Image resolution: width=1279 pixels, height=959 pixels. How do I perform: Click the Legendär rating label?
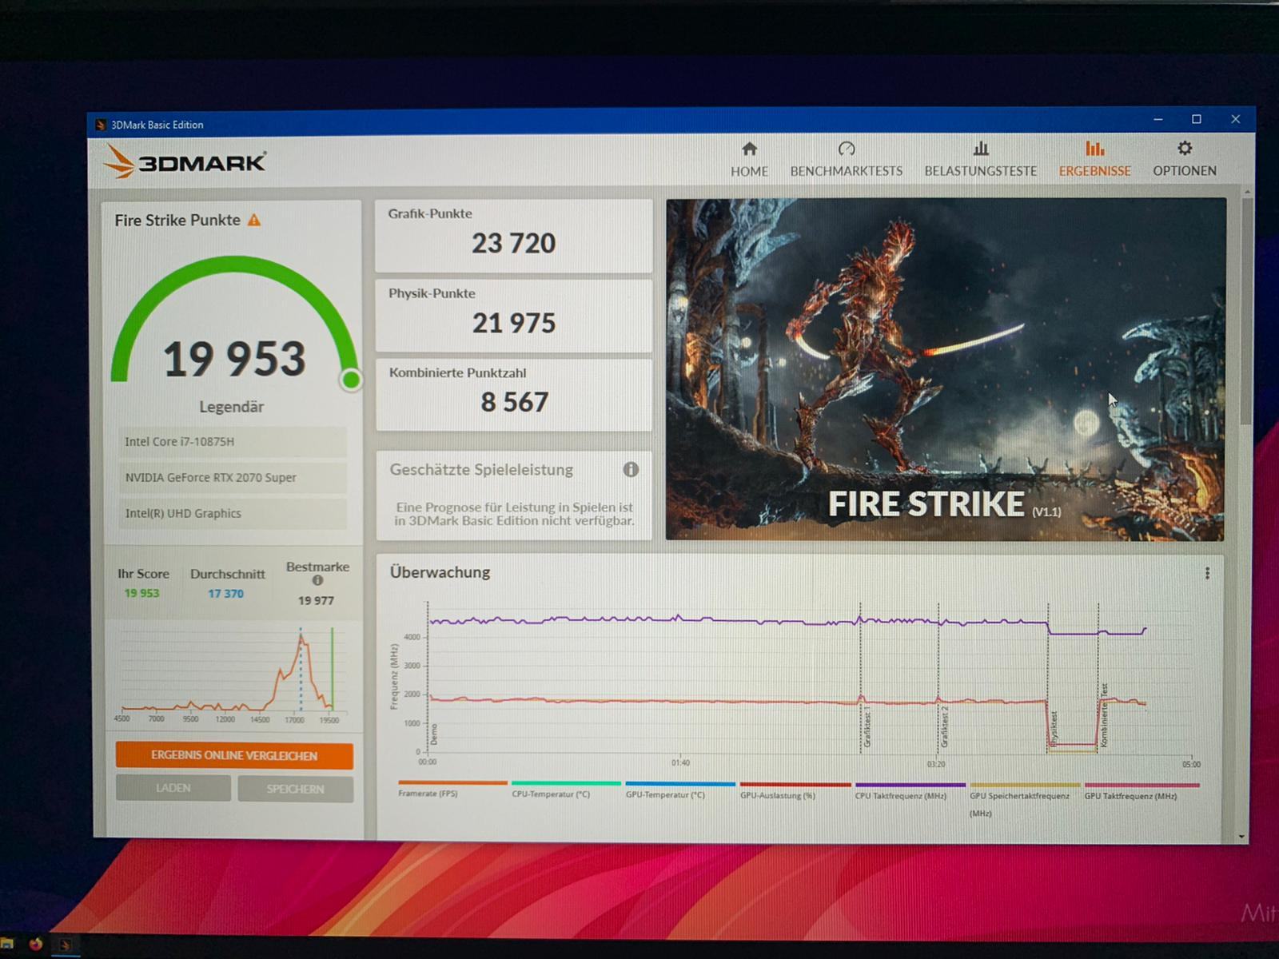[x=231, y=407]
